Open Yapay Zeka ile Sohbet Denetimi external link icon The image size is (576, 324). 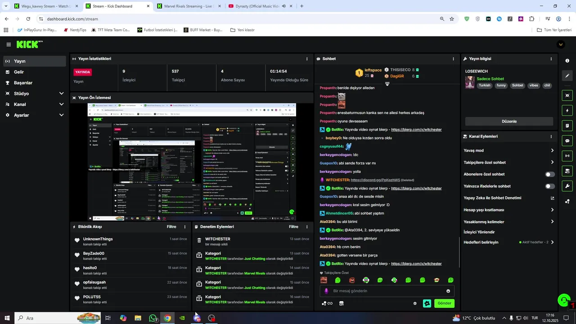tap(552, 198)
